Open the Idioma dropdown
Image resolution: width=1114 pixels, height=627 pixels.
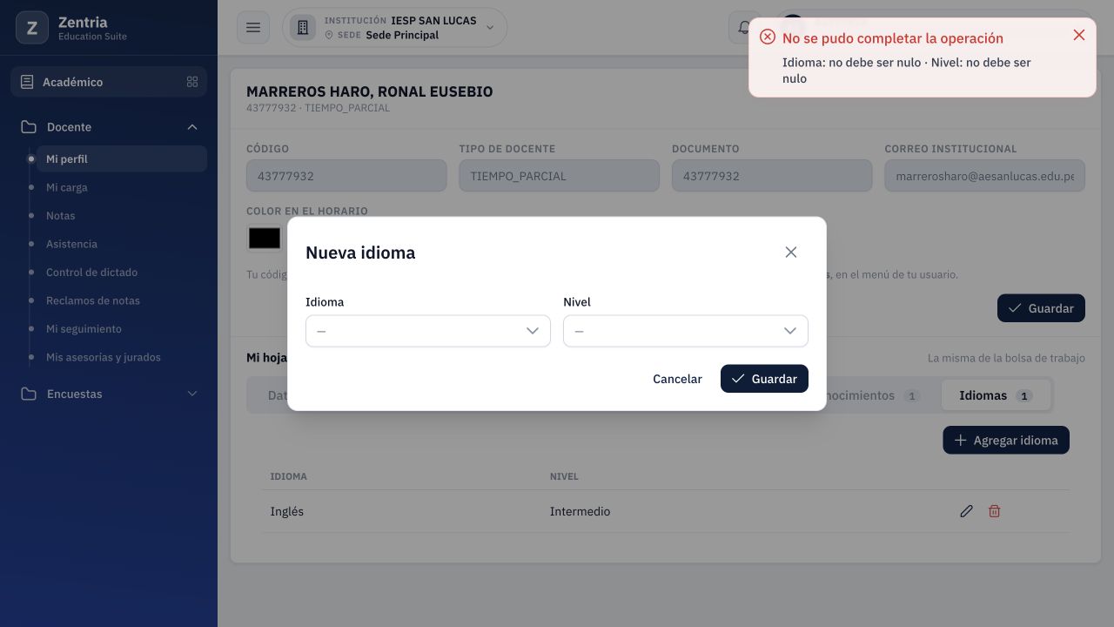(x=428, y=331)
